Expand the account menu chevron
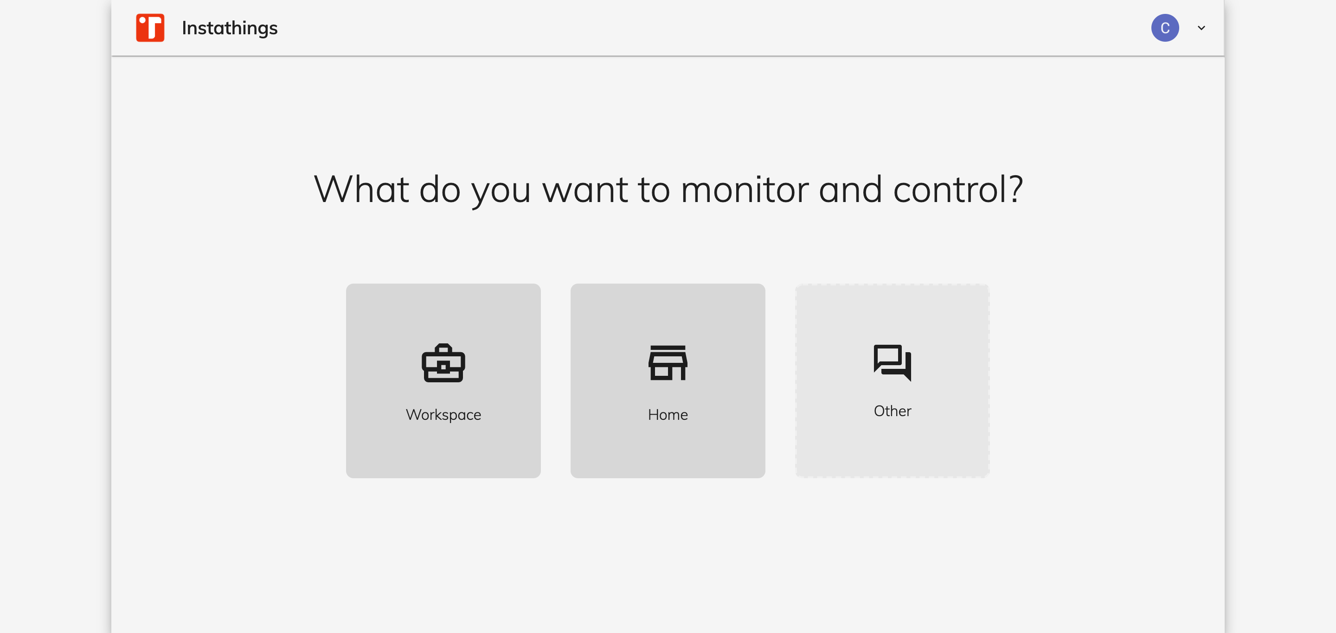The width and height of the screenshot is (1336, 633). [1201, 27]
